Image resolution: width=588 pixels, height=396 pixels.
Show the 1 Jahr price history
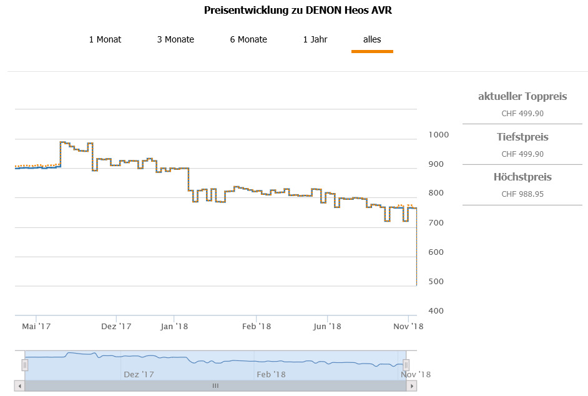(x=315, y=39)
